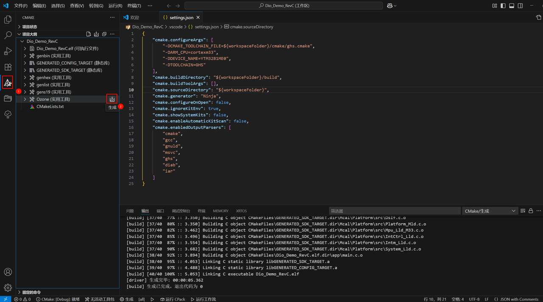The width and height of the screenshot is (543, 302).
Task: Open the Accounts menu
Action: 8,272
